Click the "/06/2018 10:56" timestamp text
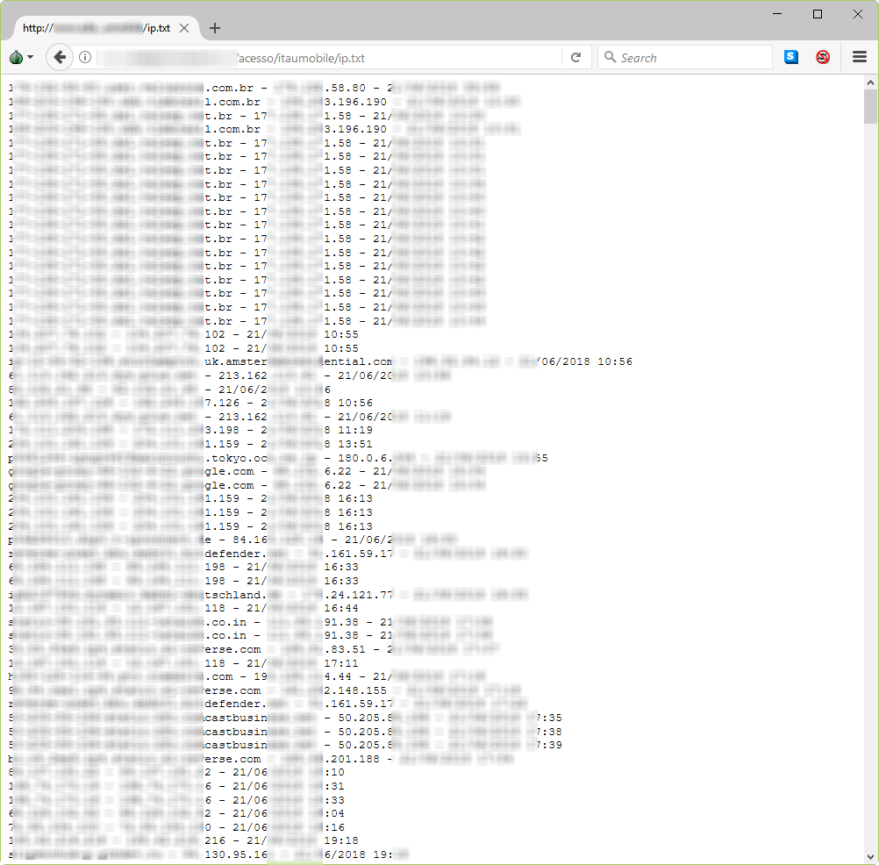This screenshot has height=865, width=879. pyautogui.click(x=584, y=361)
